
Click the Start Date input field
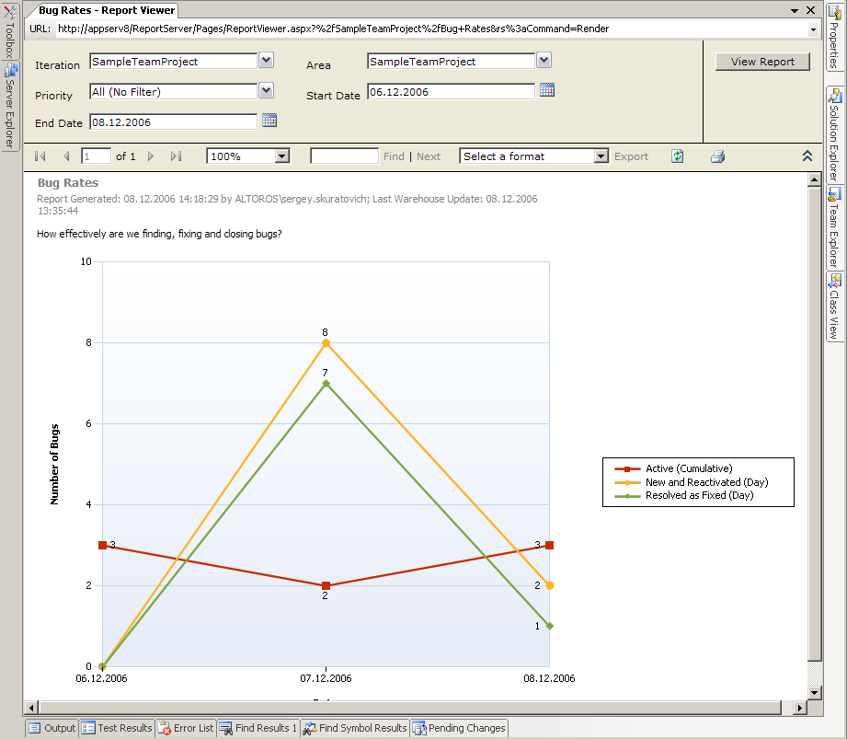coord(451,92)
